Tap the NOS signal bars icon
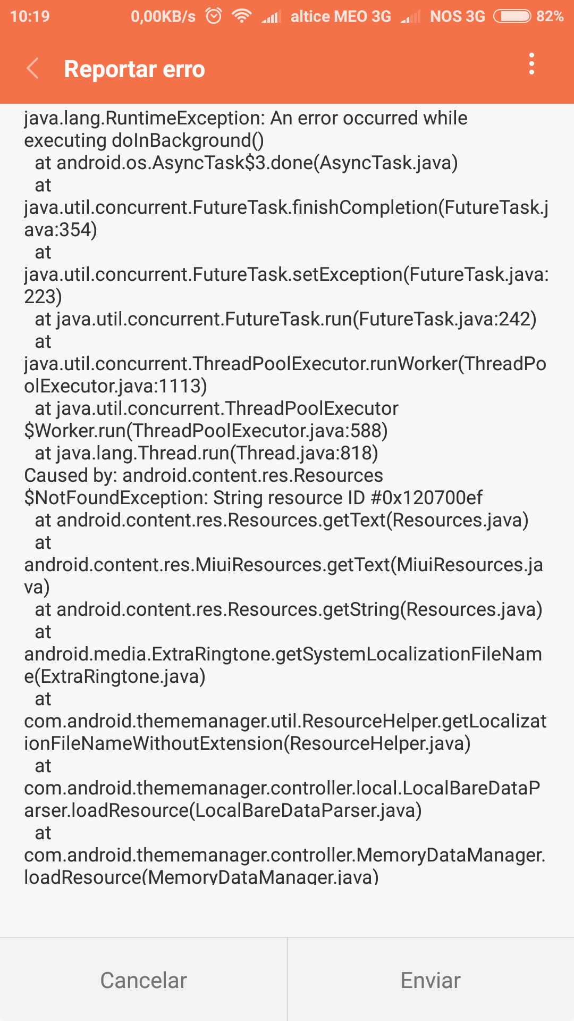Viewport: 574px width, 1021px height. pos(411,17)
